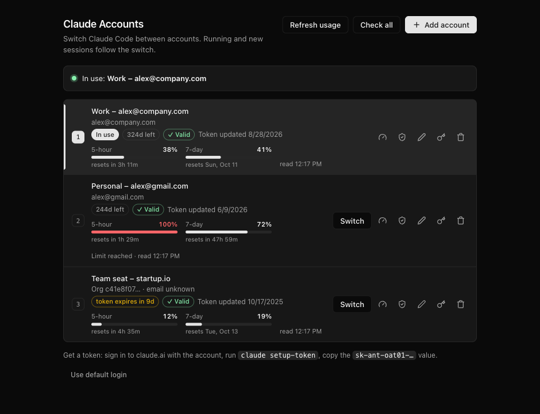Click 'resets in 3h 11m' text
The height and width of the screenshot is (414, 540).
(115, 165)
